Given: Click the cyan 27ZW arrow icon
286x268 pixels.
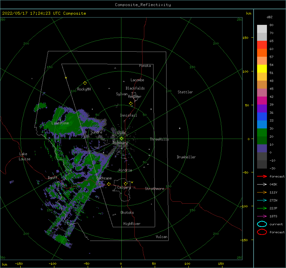Looking at the screenshot, I should [262, 200].
